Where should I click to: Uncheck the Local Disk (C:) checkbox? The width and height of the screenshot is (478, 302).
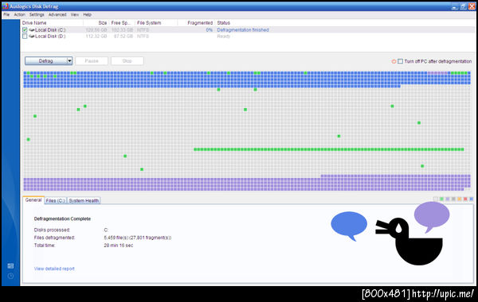[25, 30]
